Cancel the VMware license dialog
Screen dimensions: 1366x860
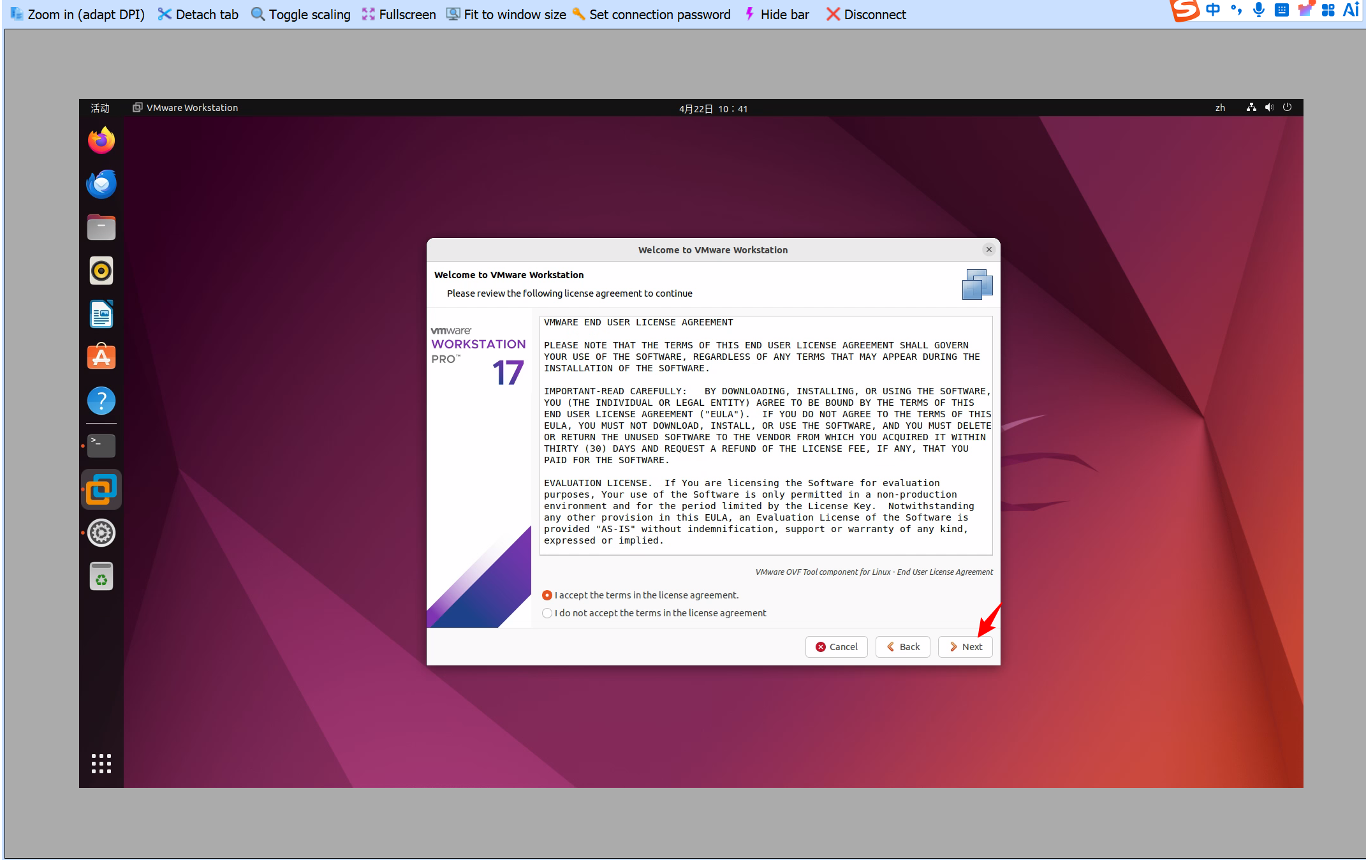point(836,647)
